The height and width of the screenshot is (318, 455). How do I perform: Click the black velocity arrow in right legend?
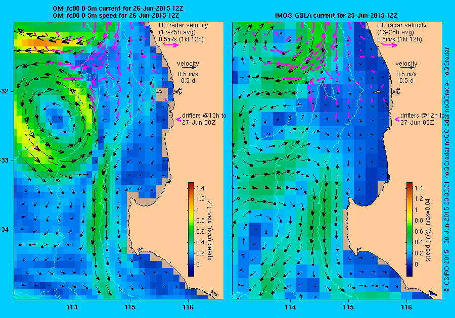[406, 68]
